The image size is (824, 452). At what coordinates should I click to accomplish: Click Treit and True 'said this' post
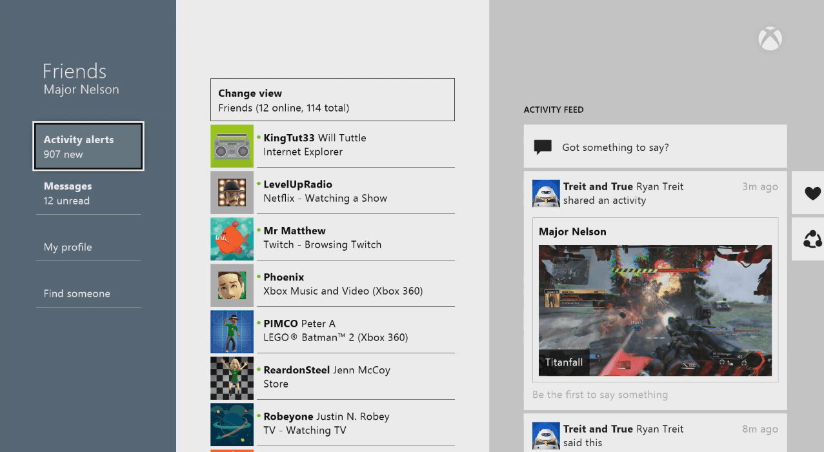[x=655, y=433]
